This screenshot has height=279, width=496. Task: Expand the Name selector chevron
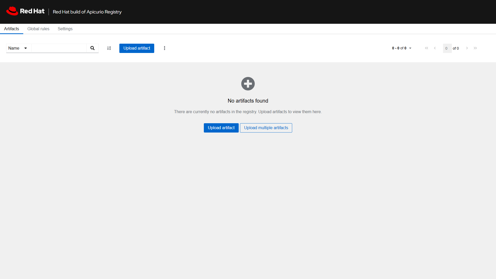tap(25, 48)
